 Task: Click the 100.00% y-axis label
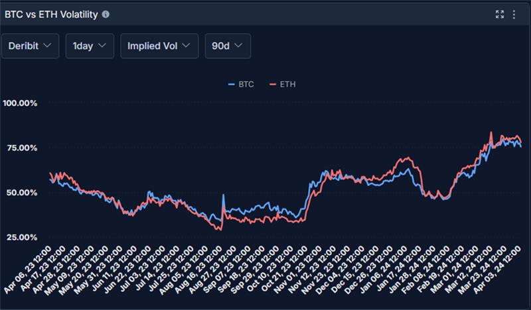20,103
